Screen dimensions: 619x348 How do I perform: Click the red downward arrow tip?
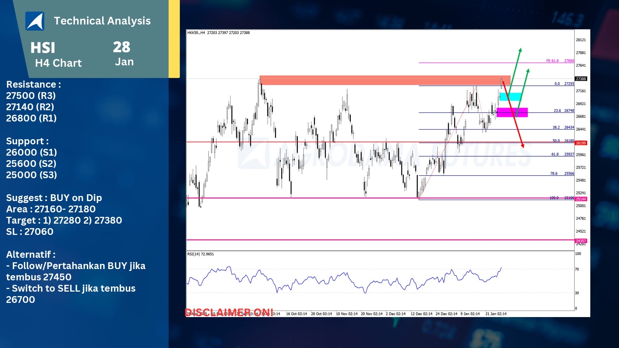pos(523,146)
